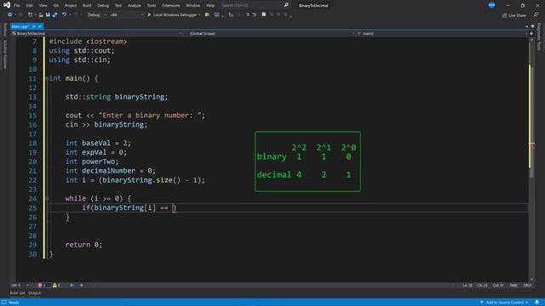
Task: Click the Save All toolbar icon
Action: (54, 15)
